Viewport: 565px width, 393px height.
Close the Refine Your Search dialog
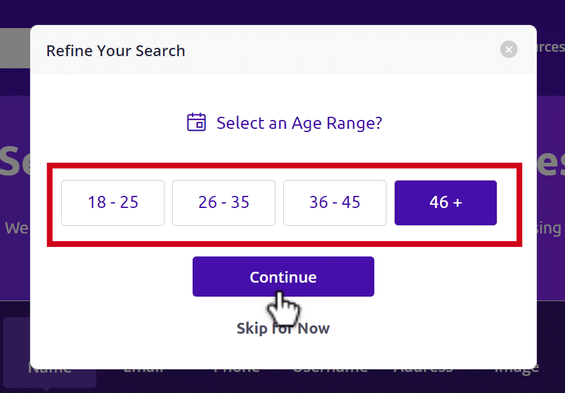[509, 49]
